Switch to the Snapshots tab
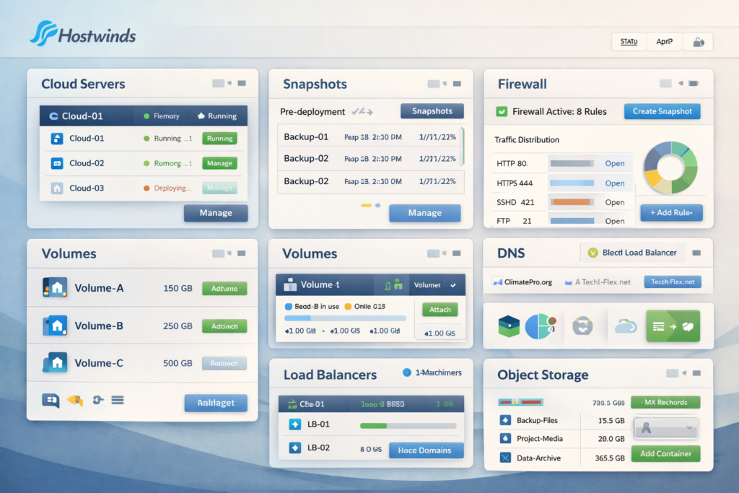The width and height of the screenshot is (739, 493). (x=432, y=110)
